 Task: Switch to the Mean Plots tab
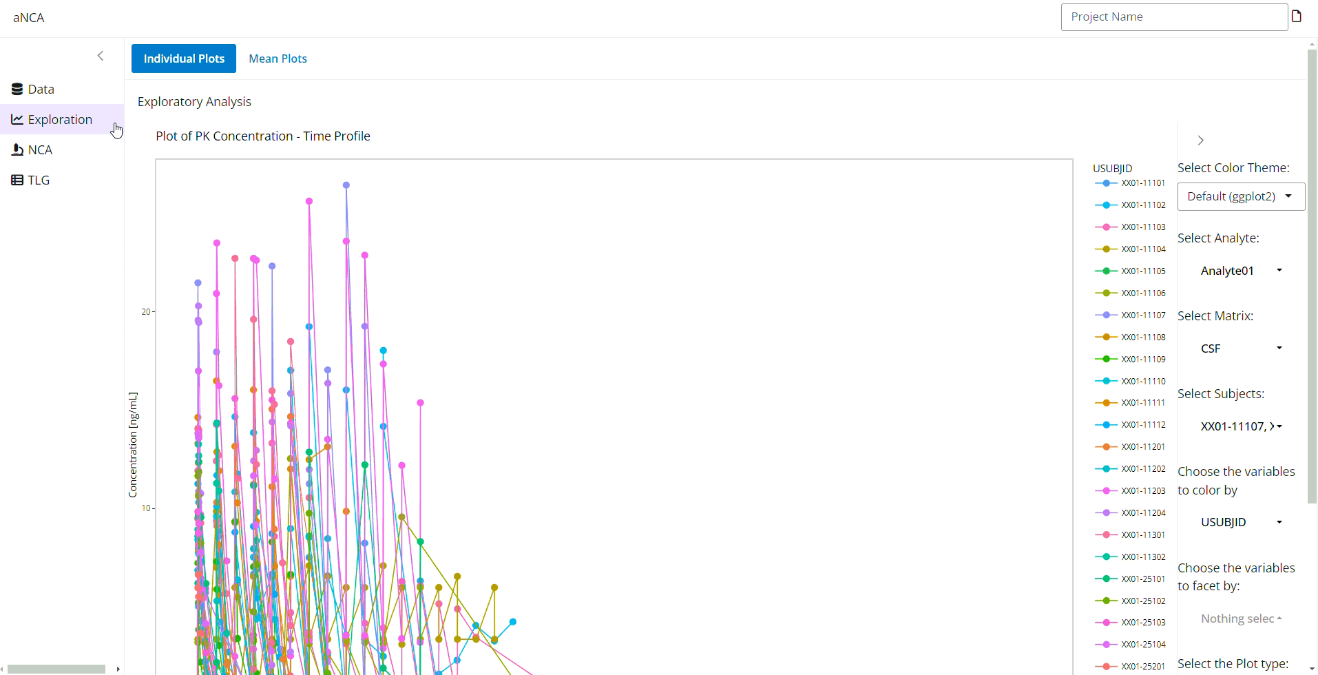pos(278,59)
